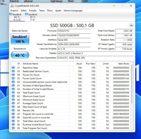Screen dimensions: 141x139
Task: Go to next disk with arrow button
Action: [x=132, y=25]
